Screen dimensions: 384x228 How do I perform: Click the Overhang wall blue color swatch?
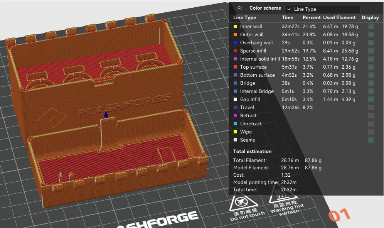click(x=235, y=43)
